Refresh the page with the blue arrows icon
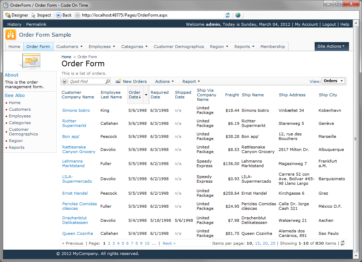Viewport: 362px width, 262px height. 228,15
